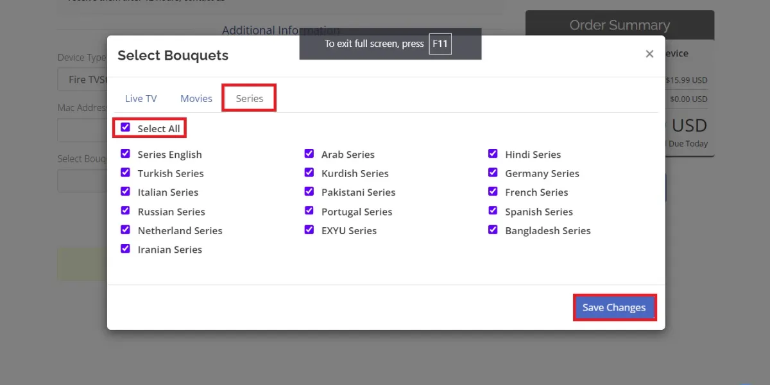Uncheck Bangladesh Series checkbox
This screenshot has height=385, width=770.
[x=493, y=230]
